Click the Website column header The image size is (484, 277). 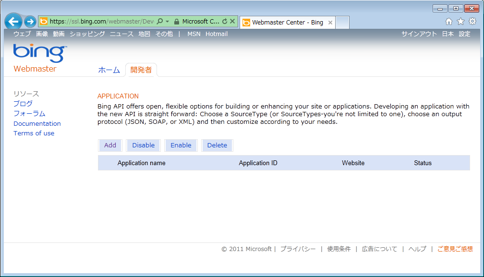click(x=353, y=163)
